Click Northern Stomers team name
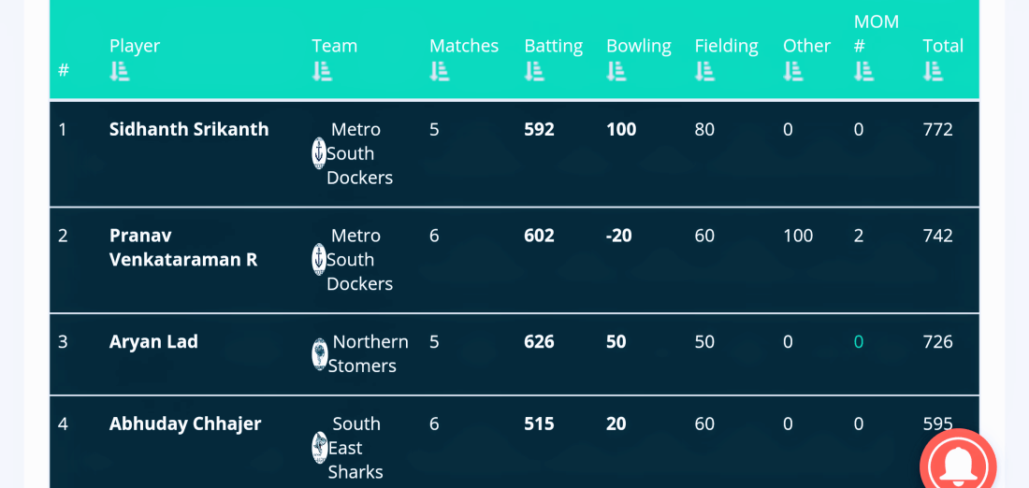The width and height of the screenshot is (1029, 488). pyautogui.click(x=370, y=353)
